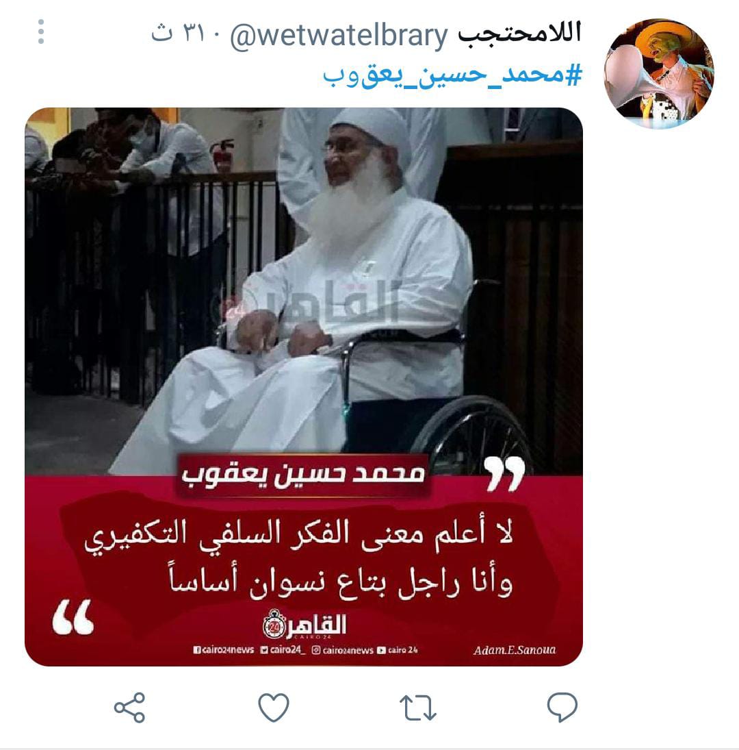Click the Adam.E.Sanoua signature text
The width and height of the screenshot is (739, 750).
[x=515, y=650]
